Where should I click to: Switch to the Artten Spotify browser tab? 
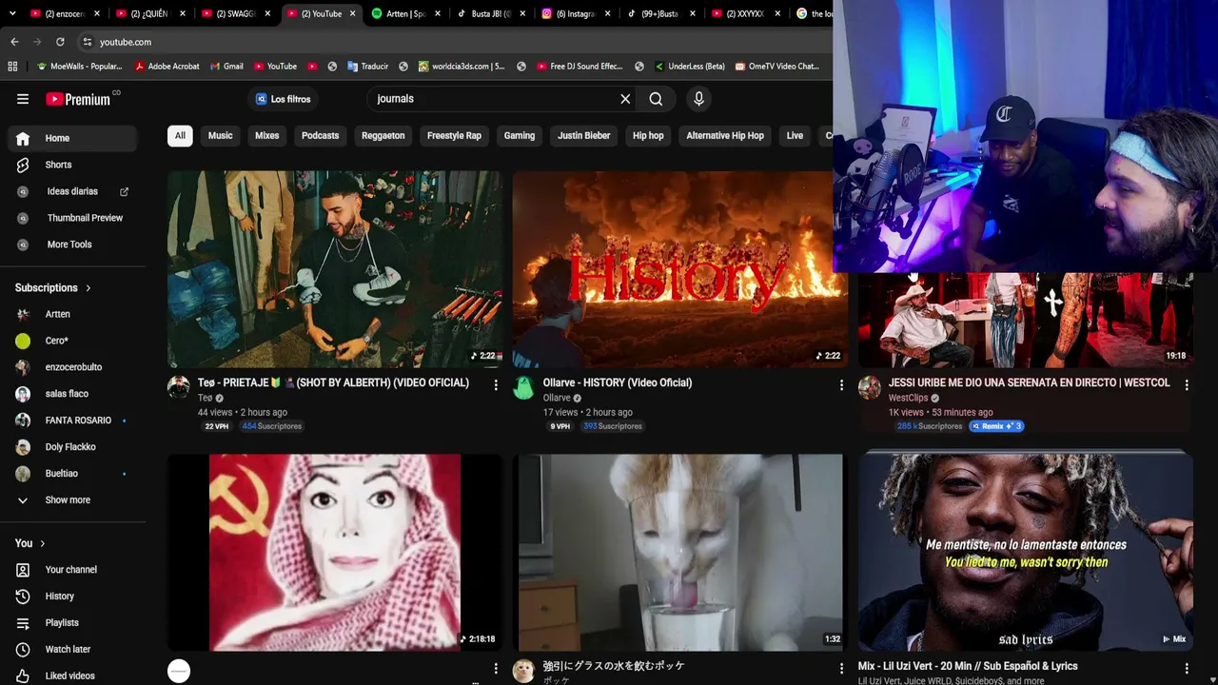point(404,14)
